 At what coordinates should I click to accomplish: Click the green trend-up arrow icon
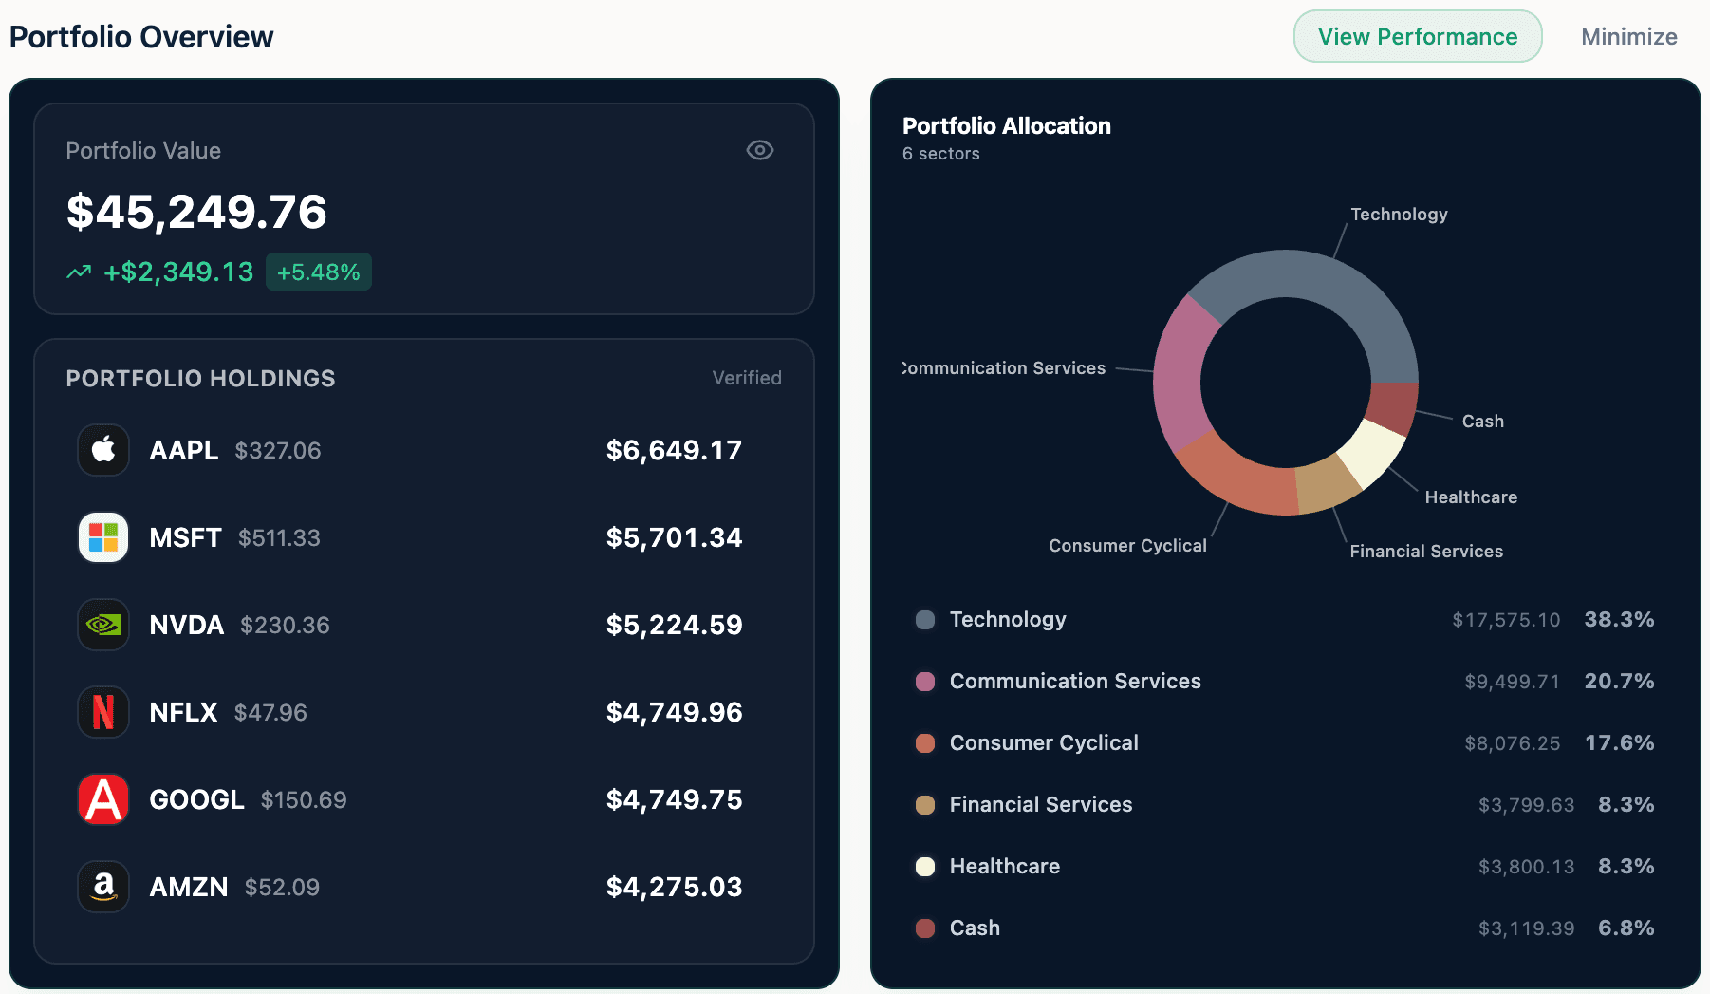[79, 272]
